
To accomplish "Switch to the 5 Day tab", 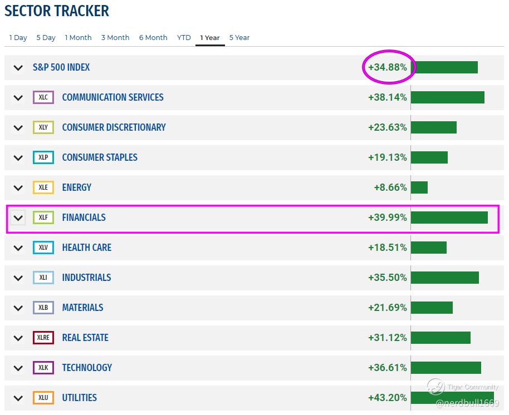I will coord(46,38).
